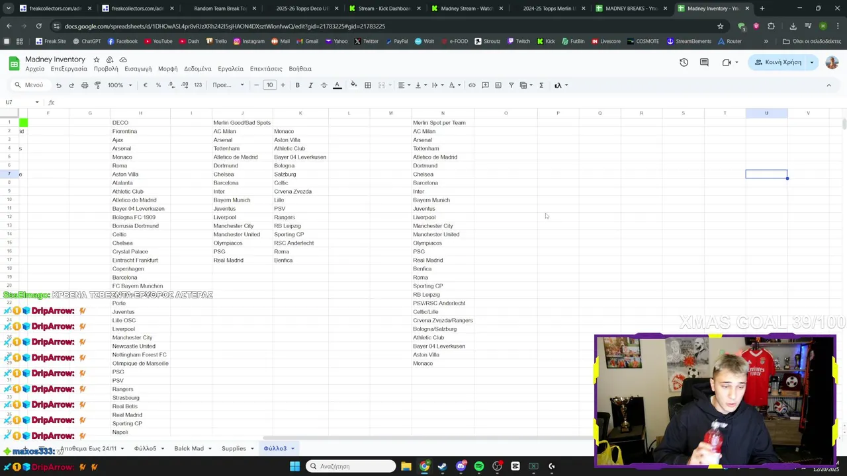Switch to the Φύλλο5 sheet tab
Screen dimensions: 847x476
point(145,449)
